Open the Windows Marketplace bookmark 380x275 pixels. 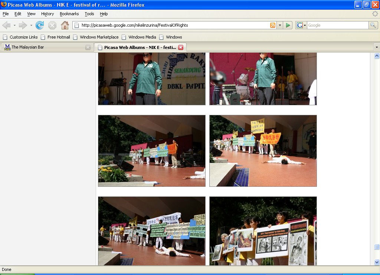coord(99,37)
